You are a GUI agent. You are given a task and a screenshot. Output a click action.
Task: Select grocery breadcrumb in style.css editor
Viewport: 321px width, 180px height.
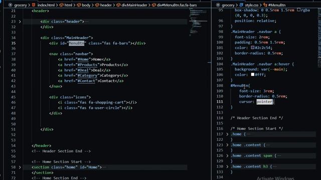228,5
